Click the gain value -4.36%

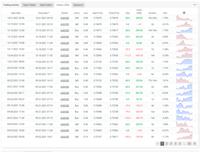tap(165, 118)
